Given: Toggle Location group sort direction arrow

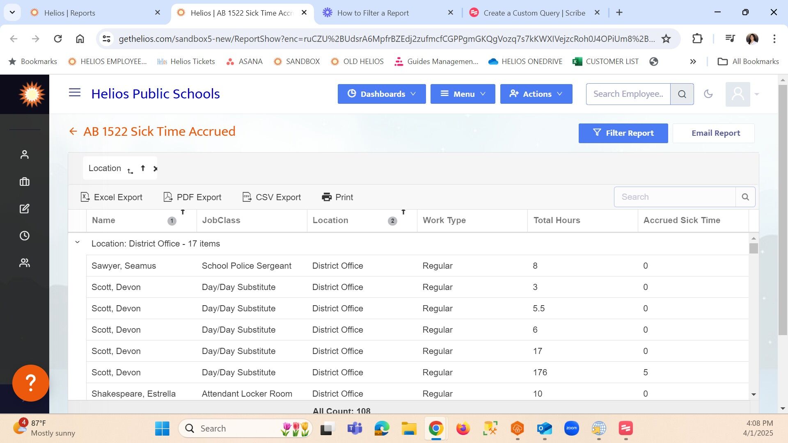Looking at the screenshot, I should 143,168.
